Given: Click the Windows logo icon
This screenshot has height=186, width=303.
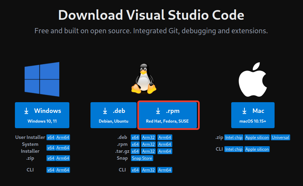Looking at the screenshot, I should click(42, 79).
